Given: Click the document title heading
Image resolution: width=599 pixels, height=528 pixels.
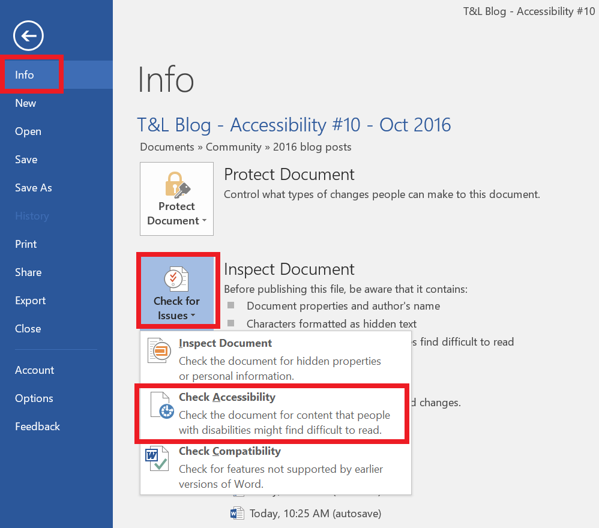Looking at the screenshot, I should (293, 125).
